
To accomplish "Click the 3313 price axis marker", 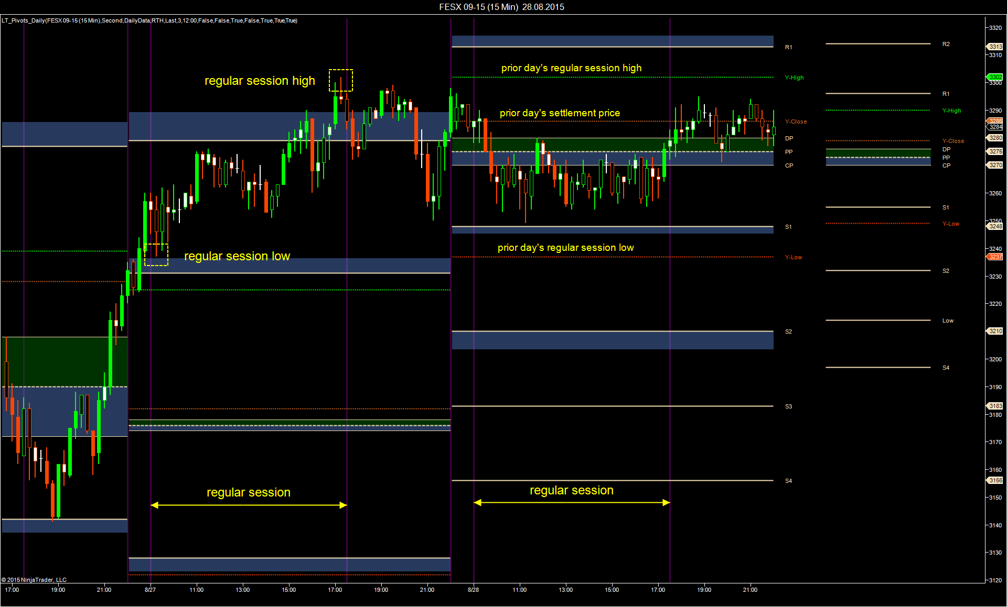I will (x=995, y=47).
